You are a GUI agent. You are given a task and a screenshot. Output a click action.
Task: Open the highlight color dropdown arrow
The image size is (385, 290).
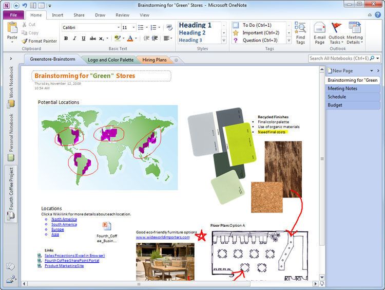(123, 39)
